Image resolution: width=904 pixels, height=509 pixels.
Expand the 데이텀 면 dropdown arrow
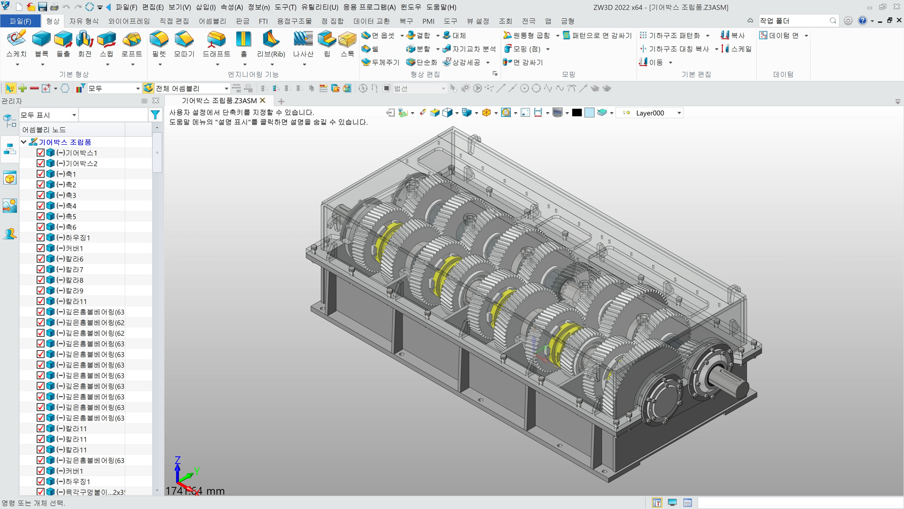click(806, 36)
